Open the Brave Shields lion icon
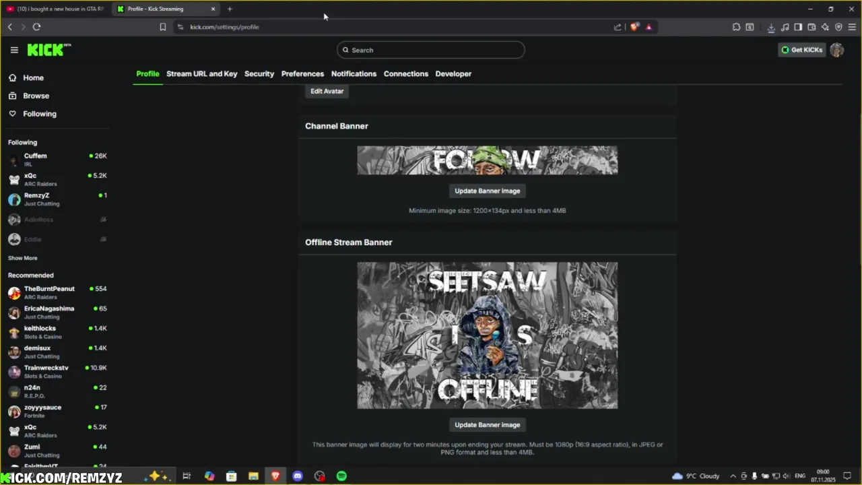The width and height of the screenshot is (862, 485). click(634, 27)
